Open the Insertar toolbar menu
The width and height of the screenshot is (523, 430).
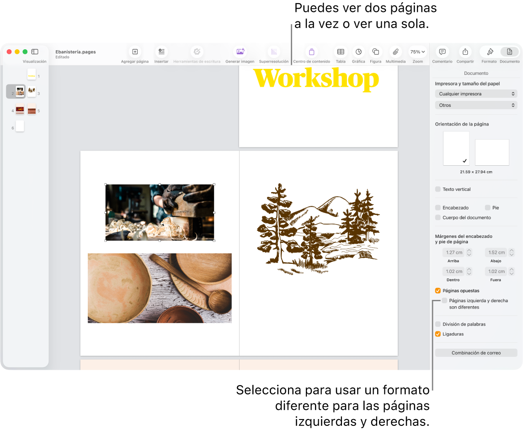161,52
